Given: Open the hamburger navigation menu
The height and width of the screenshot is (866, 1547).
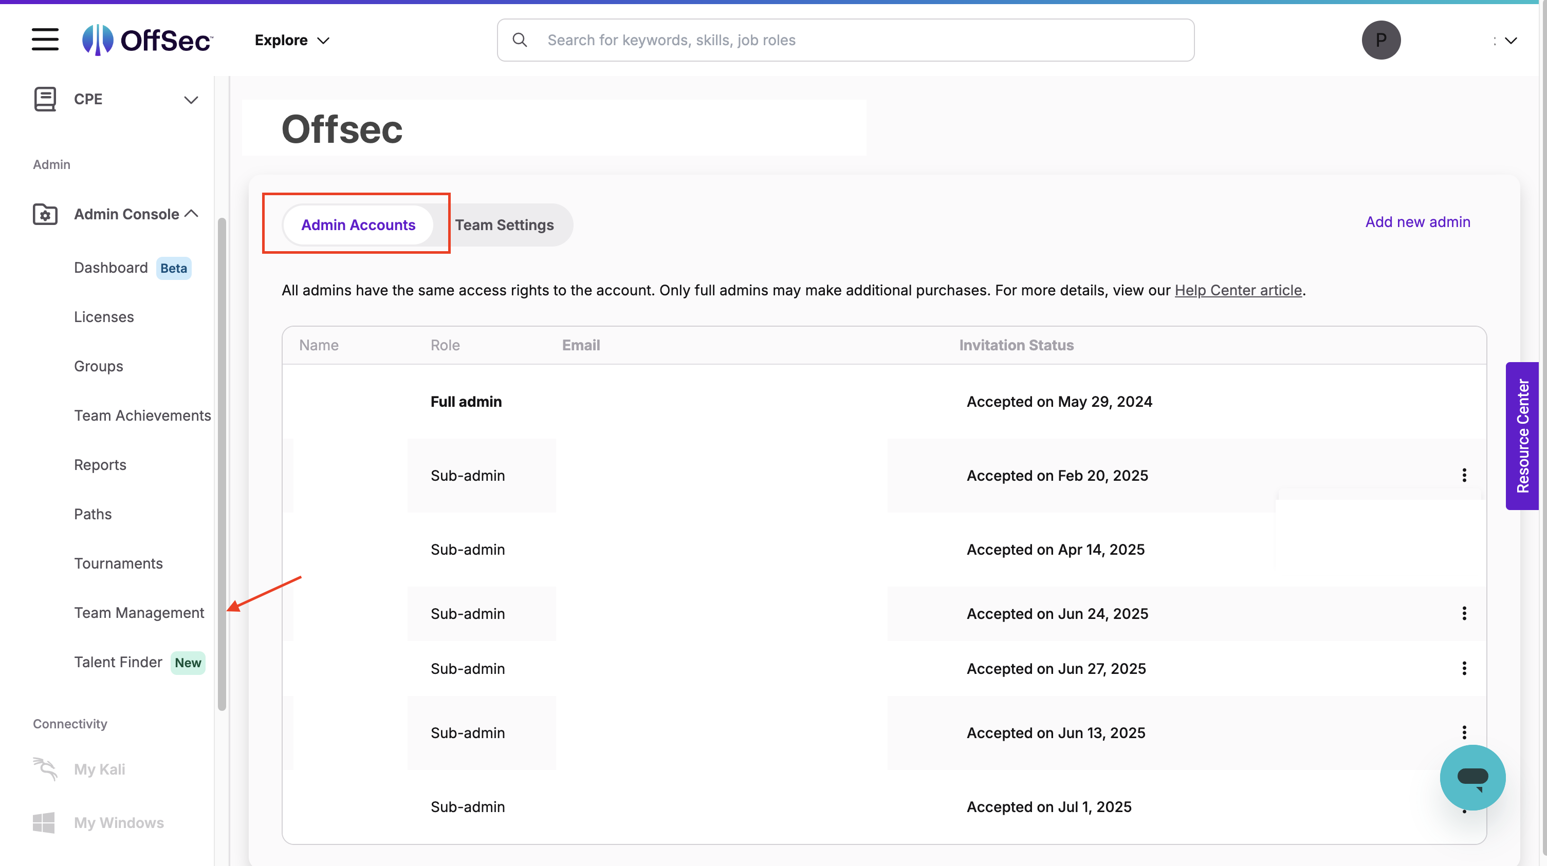Looking at the screenshot, I should (45, 40).
